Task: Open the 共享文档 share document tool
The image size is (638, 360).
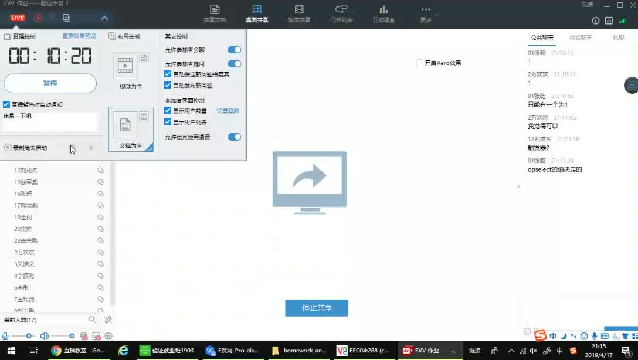Action: (215, 13)
